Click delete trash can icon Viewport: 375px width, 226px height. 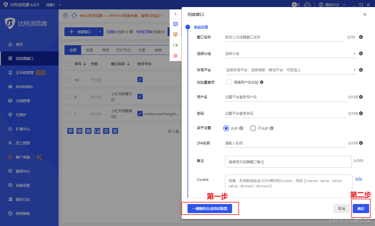[x=115, y=131]
